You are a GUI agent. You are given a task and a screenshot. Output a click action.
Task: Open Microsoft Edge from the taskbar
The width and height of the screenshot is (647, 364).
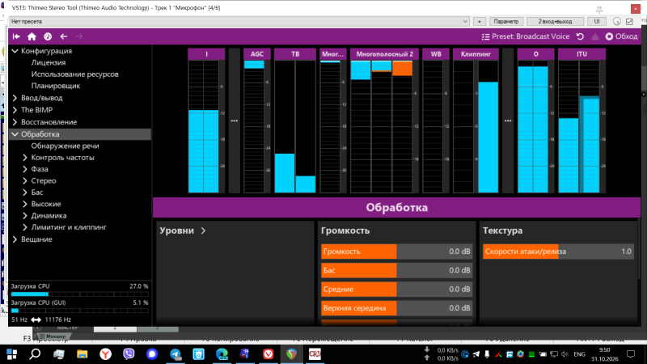222,354
